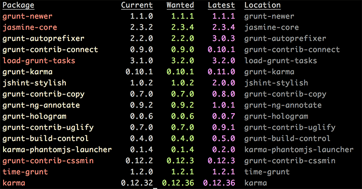Click gray time-grunt in Location column

267,172
